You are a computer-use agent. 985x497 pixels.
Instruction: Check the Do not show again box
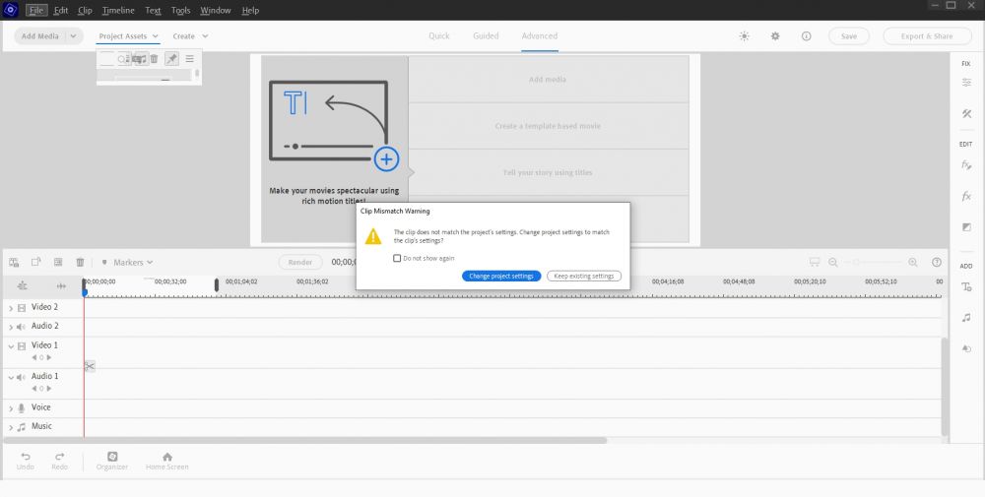[x=396, y=258]
